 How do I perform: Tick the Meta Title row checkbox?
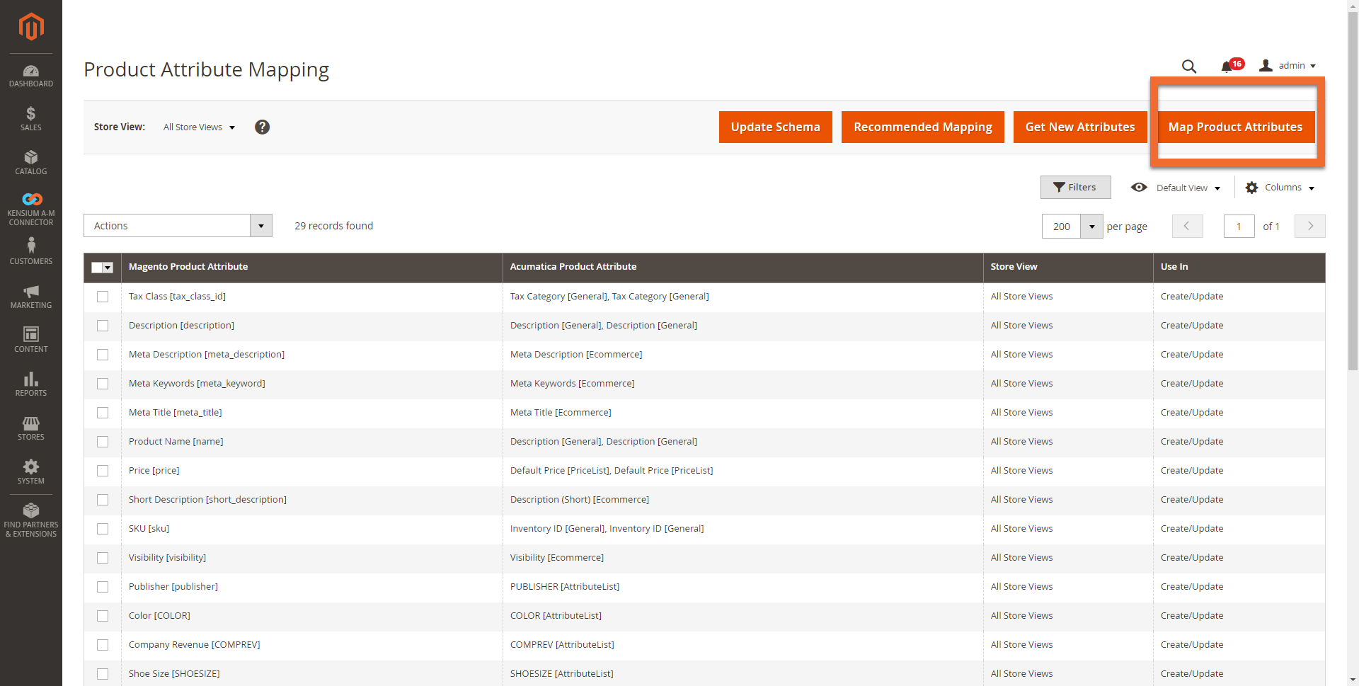[103, 413]
